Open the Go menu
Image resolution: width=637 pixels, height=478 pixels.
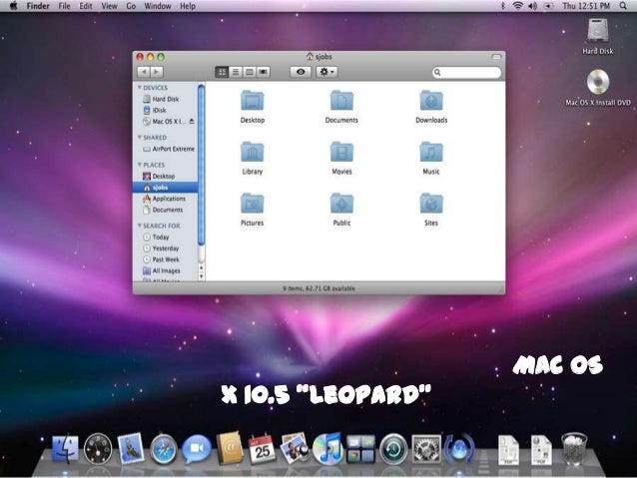(x=131, y=6)
